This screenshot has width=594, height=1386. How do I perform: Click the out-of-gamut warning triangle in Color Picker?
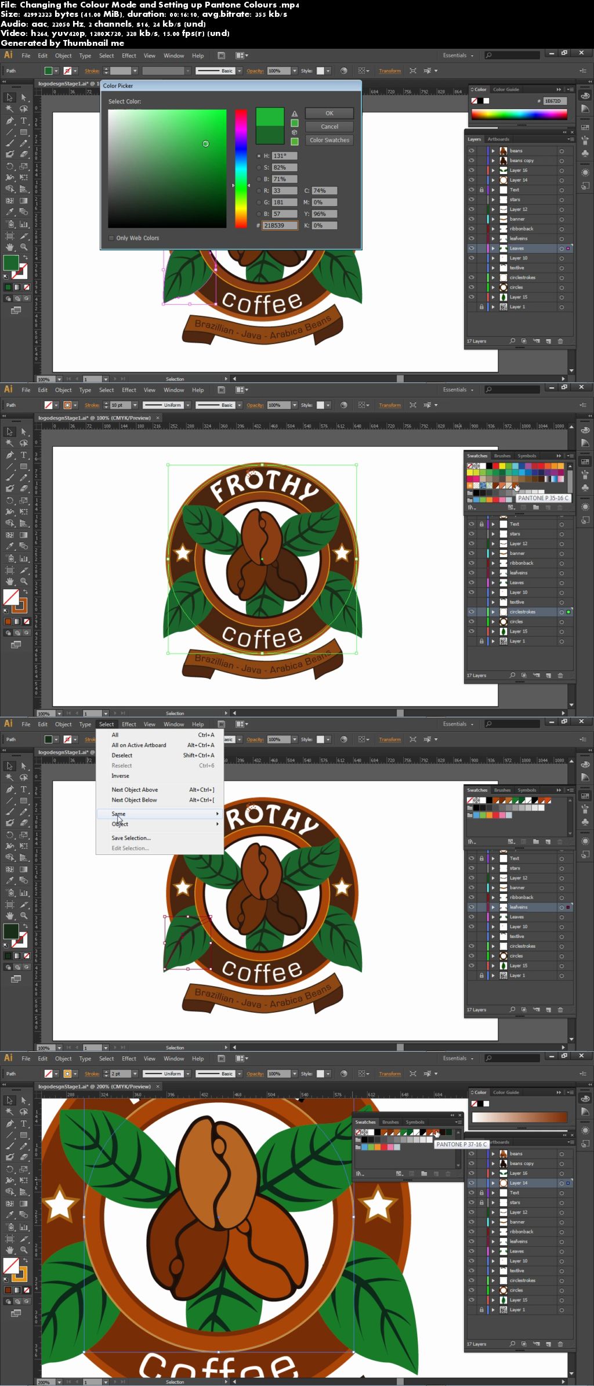tap(295, 114)
